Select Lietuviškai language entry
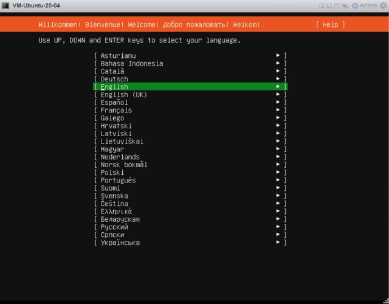 point(190,141)
